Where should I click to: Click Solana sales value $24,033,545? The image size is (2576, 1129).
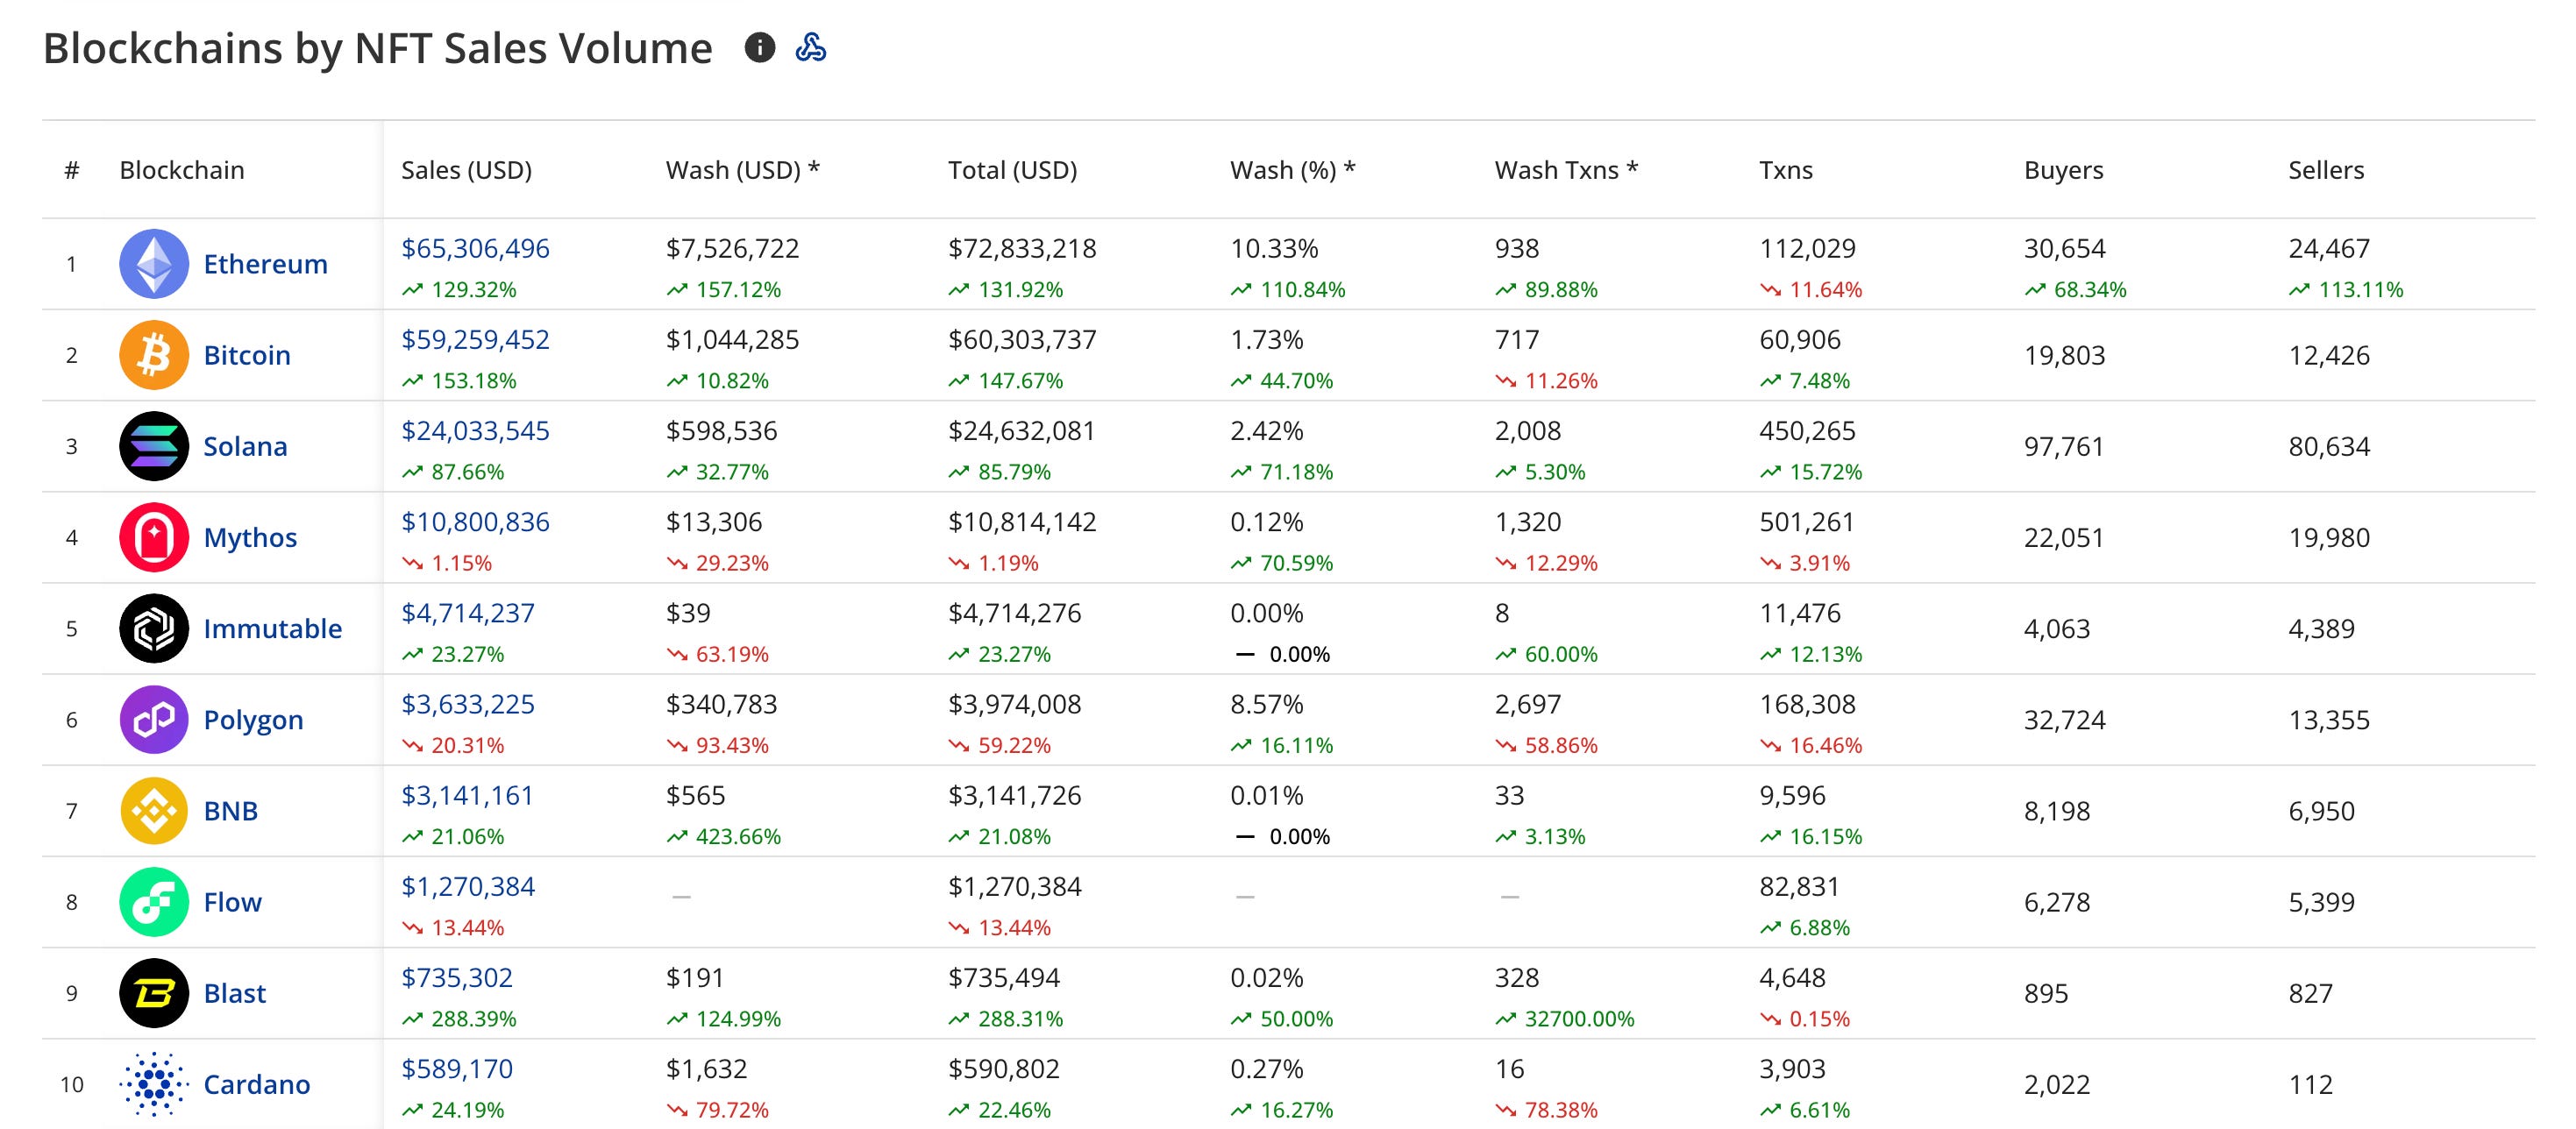(x=475, y=431)
